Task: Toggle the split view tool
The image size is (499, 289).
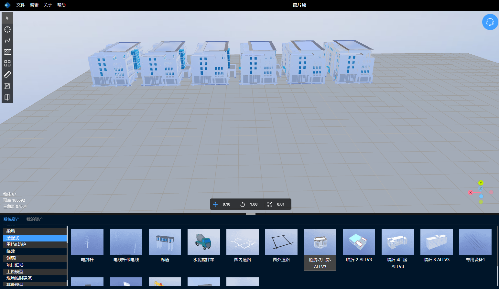Action: [x=7, y=97]
